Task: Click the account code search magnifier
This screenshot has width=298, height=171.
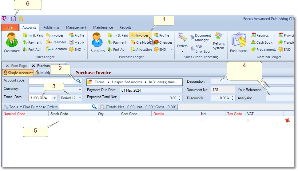Action: pos(78,81)
